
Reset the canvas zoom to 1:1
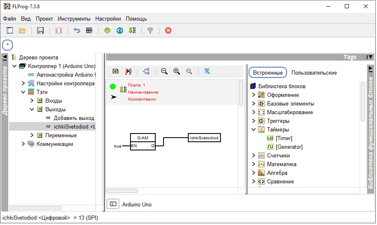tap(189, 71)
